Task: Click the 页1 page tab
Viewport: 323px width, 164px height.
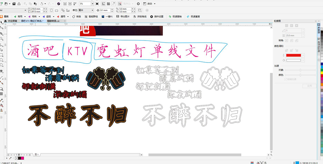Action: pyautogui.click(x=36, y=155)
